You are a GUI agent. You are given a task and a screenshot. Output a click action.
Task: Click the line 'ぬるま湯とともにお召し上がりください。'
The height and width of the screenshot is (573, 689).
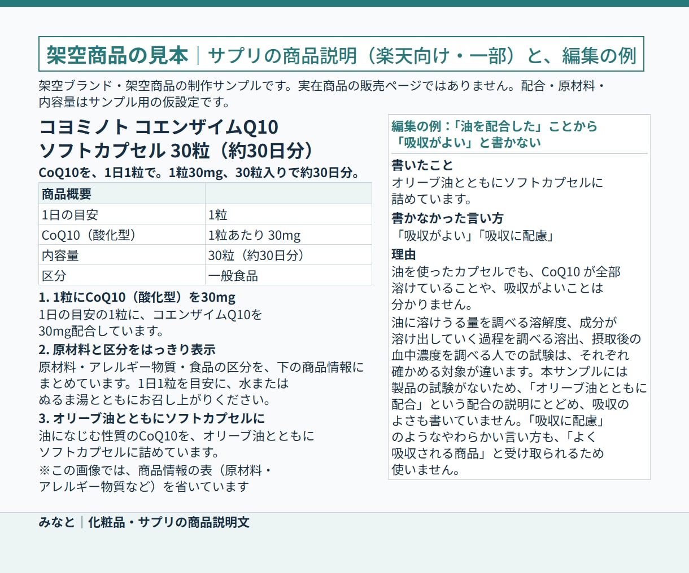(x=155, y=400)
